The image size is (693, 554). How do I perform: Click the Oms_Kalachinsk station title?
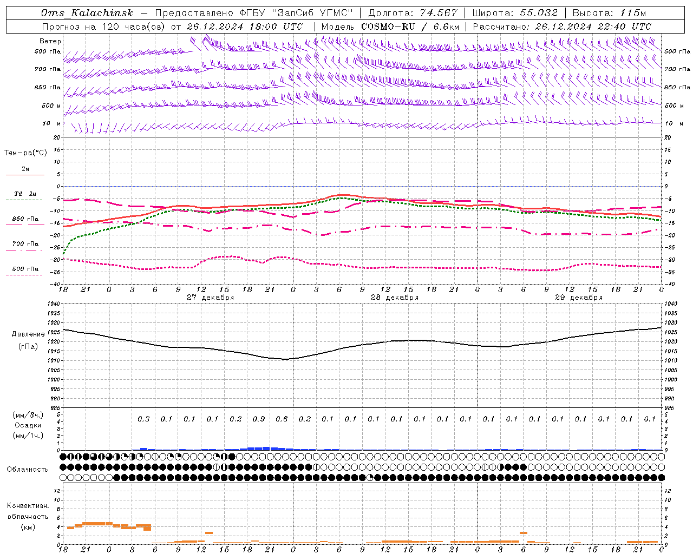(x=87, y=13)
